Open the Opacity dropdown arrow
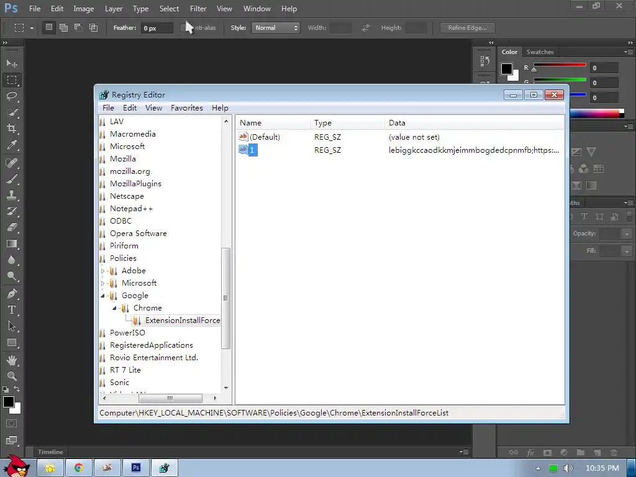 [627, 234]
